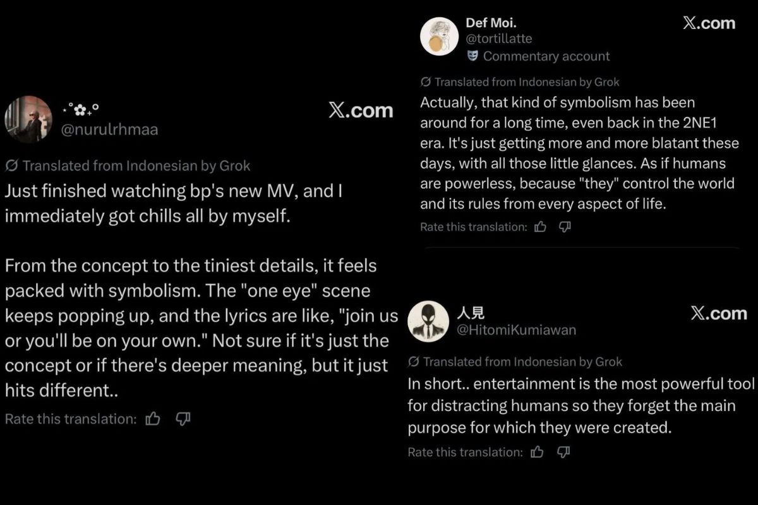Thumbs up the @HitomiKumiawan translation
758x505 pixels.
click(x=538, y=452)
